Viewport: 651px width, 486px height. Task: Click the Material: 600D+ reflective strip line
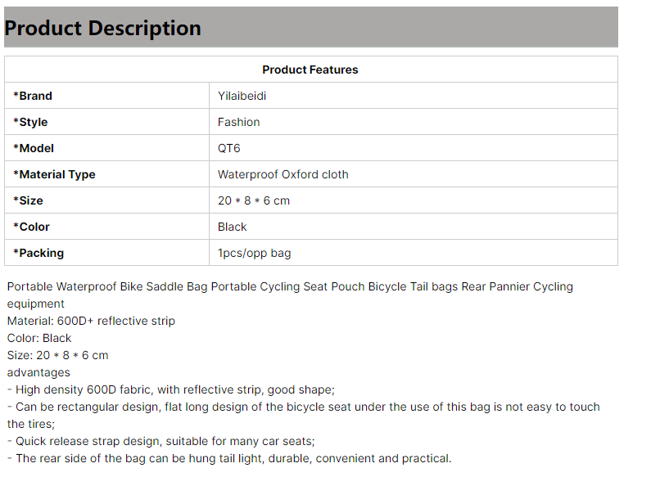(91, 321)
